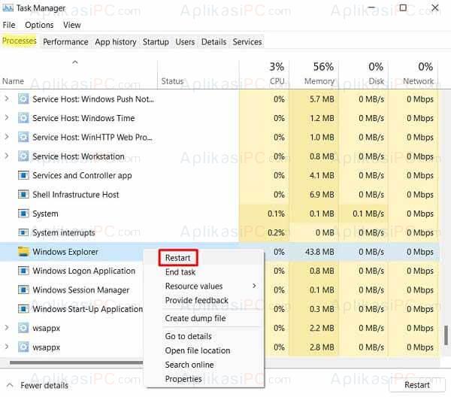The image size is (451, 397).
Task: Choose Restart in the context menu
Action: click(x=177, y=258)
